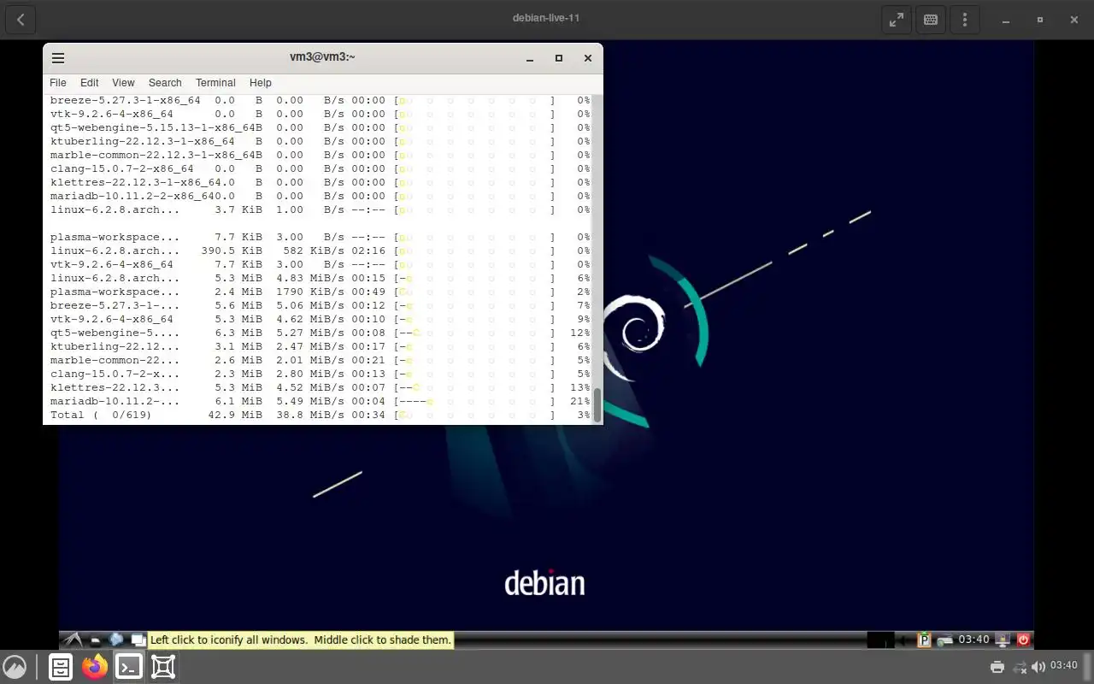Open the volume speaker tray icon
This screenshot has height=684, width=1094.
tap(1038, 667)
